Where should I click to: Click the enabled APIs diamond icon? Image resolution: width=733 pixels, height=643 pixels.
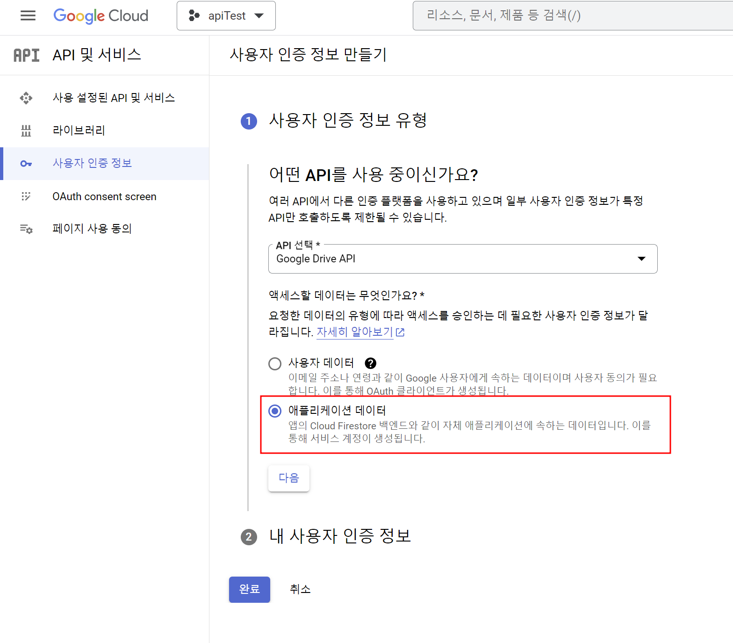[x=26, y=98]
